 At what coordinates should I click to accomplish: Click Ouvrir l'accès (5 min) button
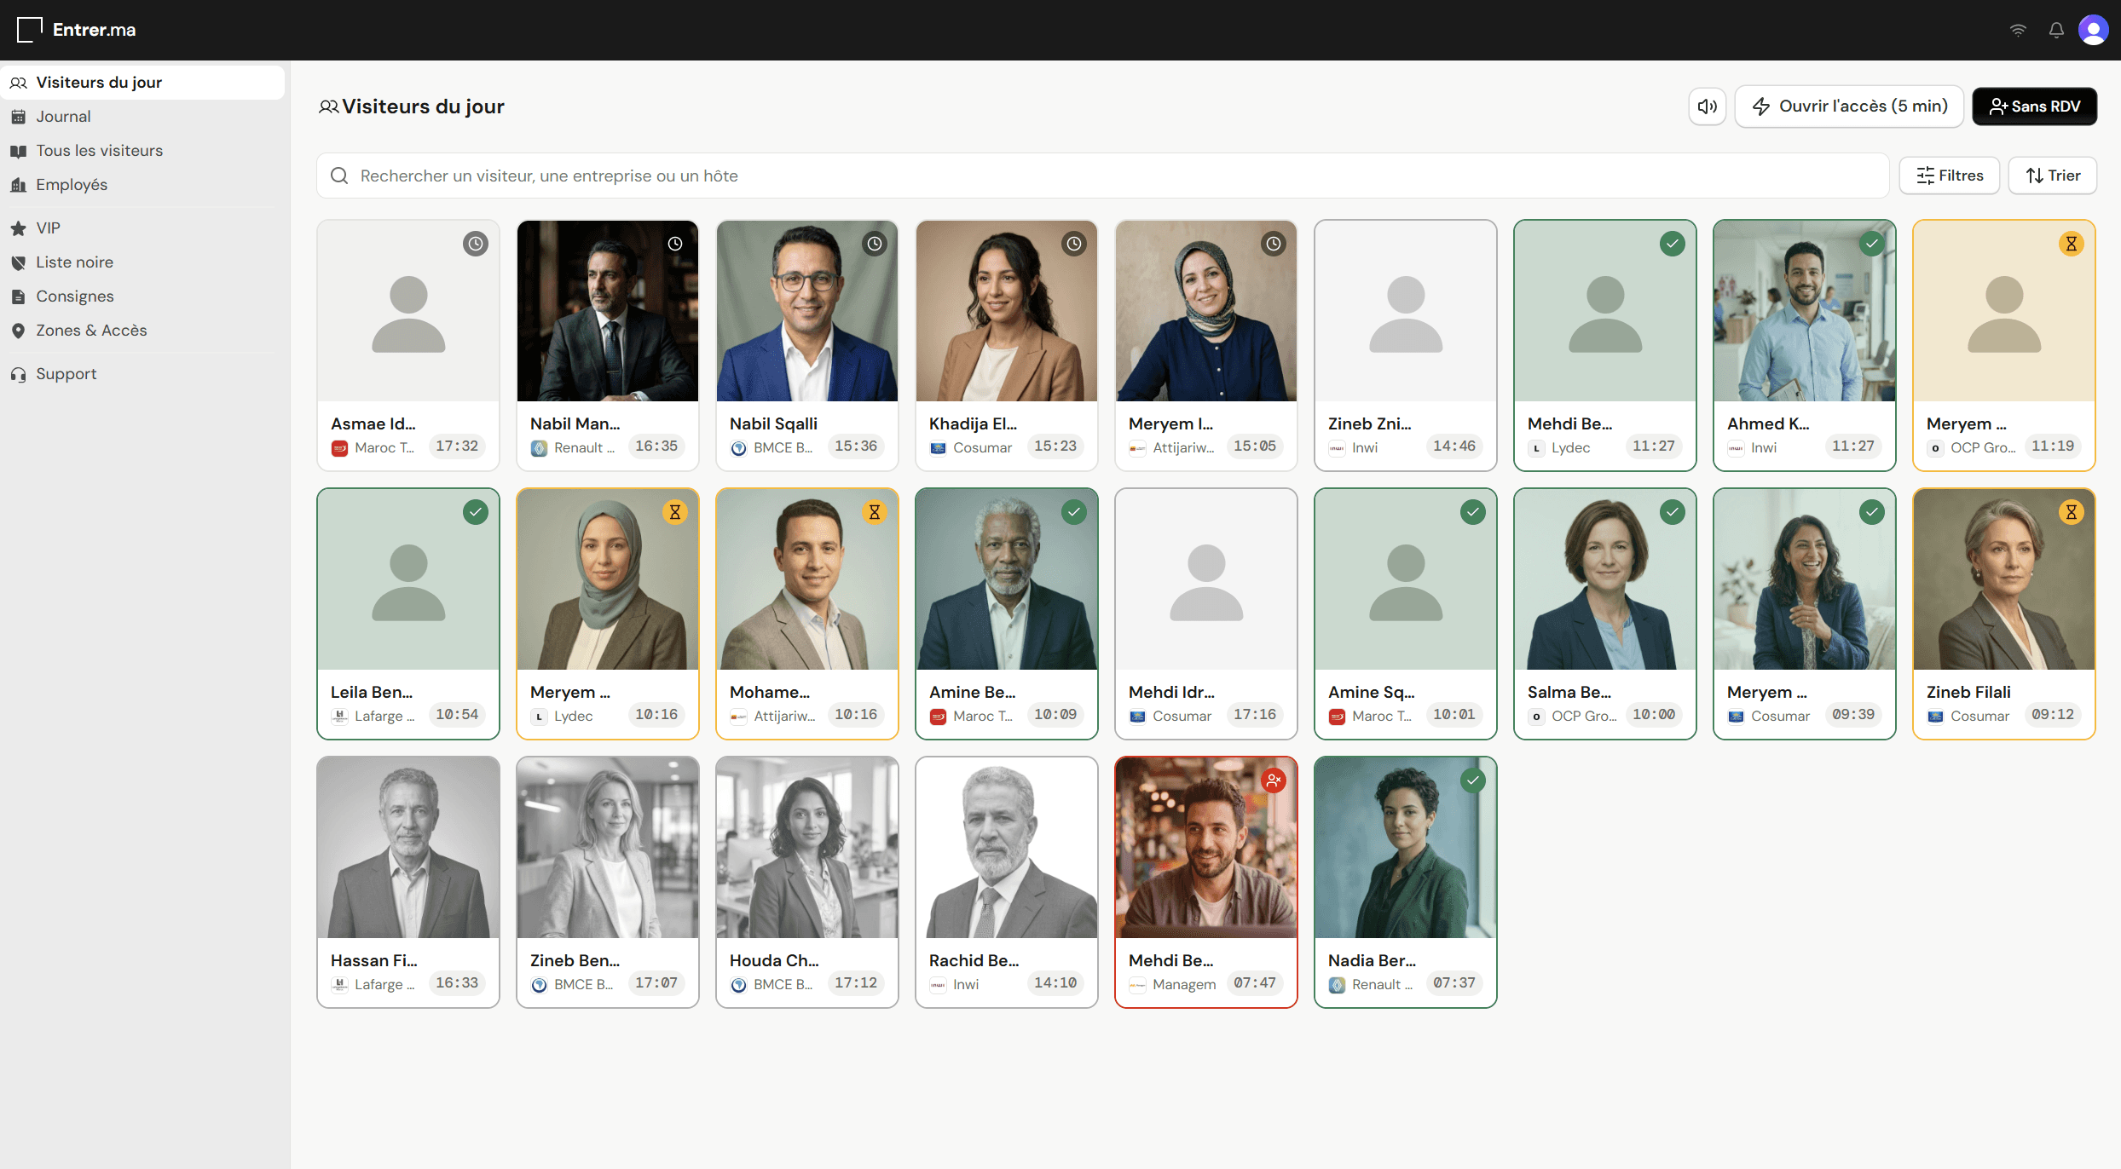pos(1849,107)
